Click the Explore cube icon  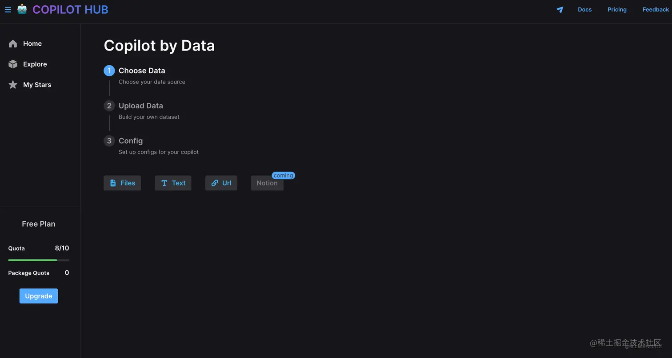(x=13, y=64)
